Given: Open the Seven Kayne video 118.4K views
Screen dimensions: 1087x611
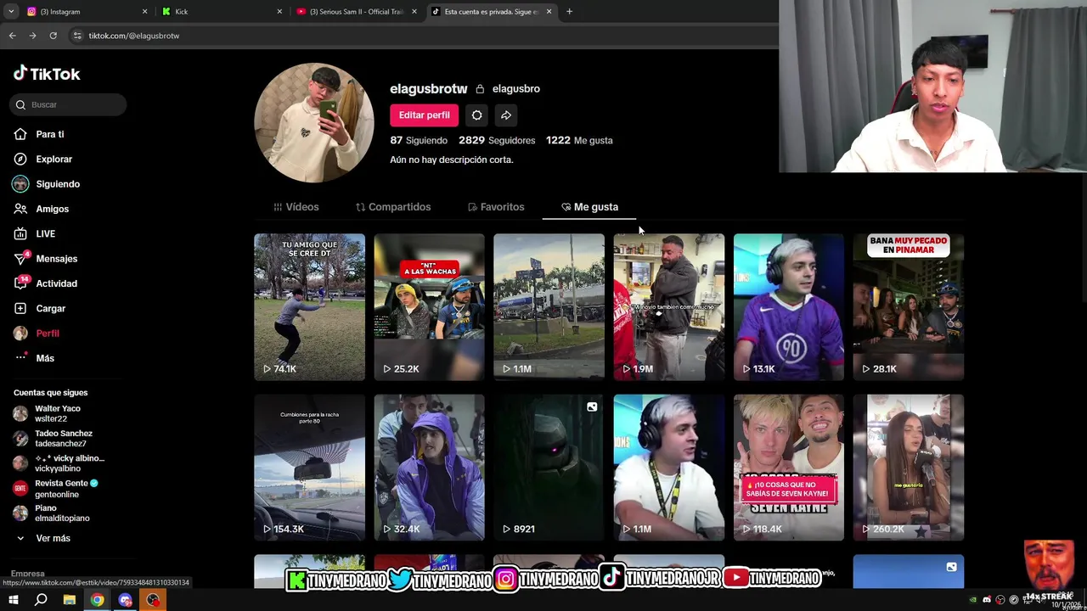Looking at the screenshot, I should click(x=789, y=467).
